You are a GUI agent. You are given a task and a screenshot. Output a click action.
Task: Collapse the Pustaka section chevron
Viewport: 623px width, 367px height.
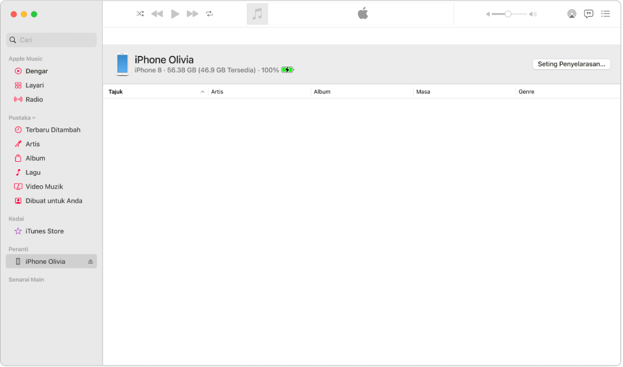[x=34, y=118]
